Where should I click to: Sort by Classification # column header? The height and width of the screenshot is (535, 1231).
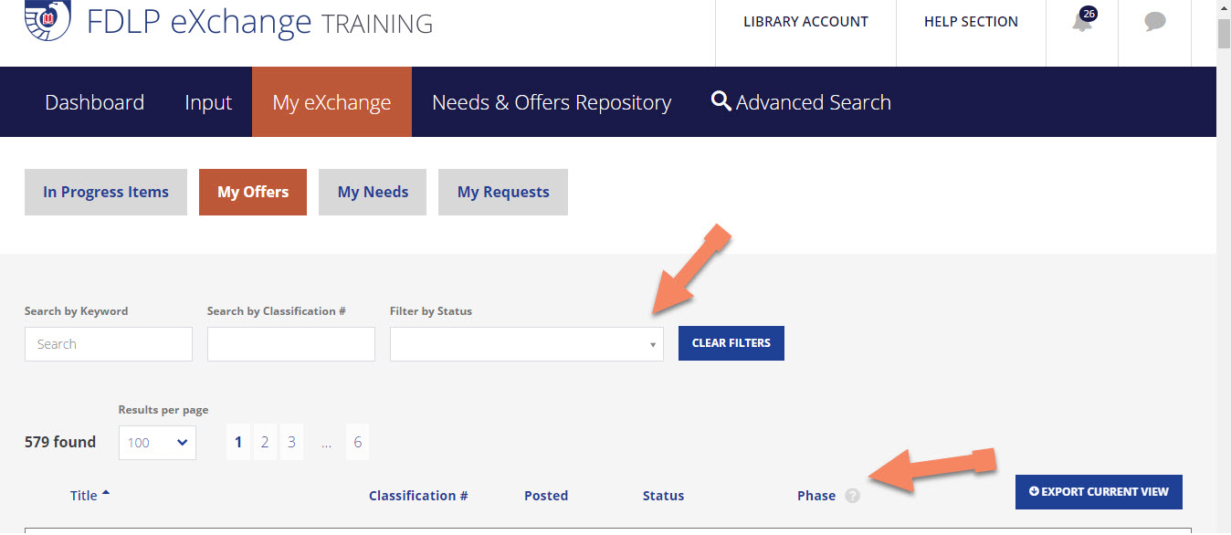[418, 496]
